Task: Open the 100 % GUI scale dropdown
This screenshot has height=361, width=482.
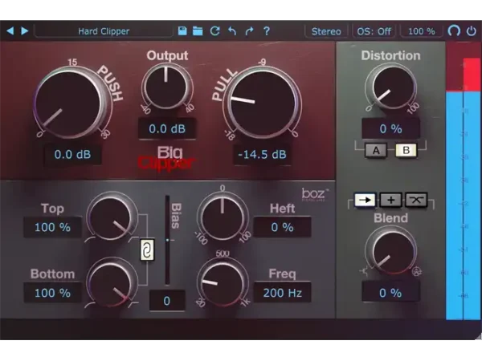Action: (422, 31)
